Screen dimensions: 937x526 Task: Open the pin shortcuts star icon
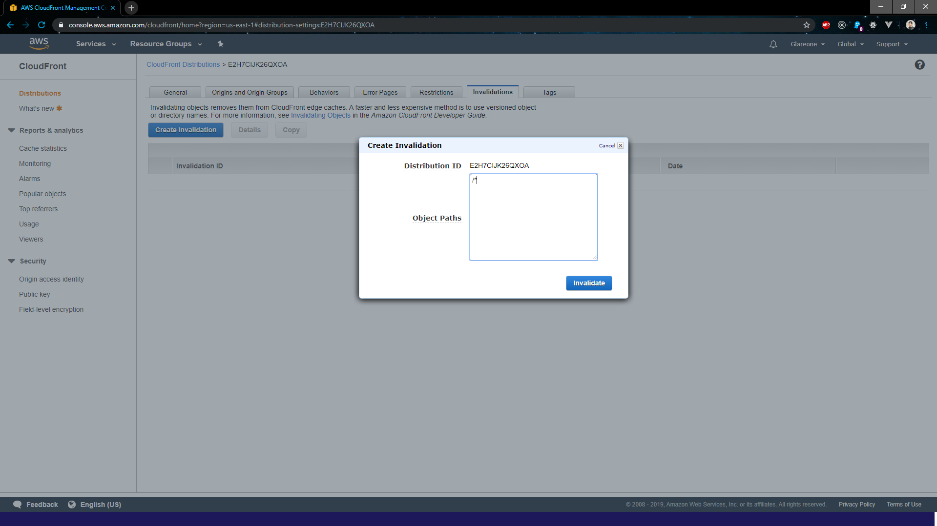coord(220,44)
